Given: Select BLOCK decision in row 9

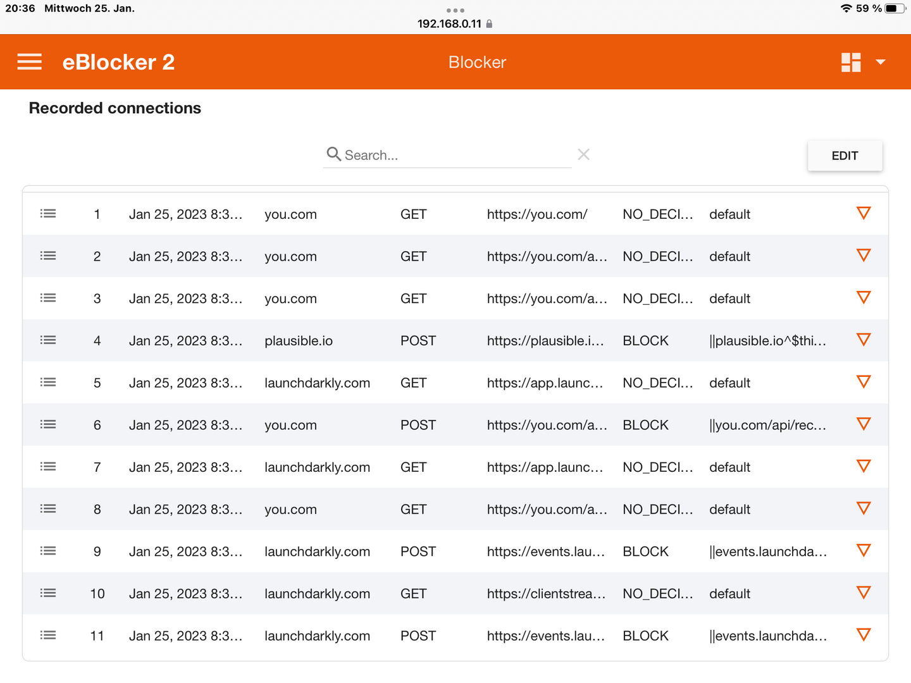Looking at the screenshot, I should click(645, 551).
